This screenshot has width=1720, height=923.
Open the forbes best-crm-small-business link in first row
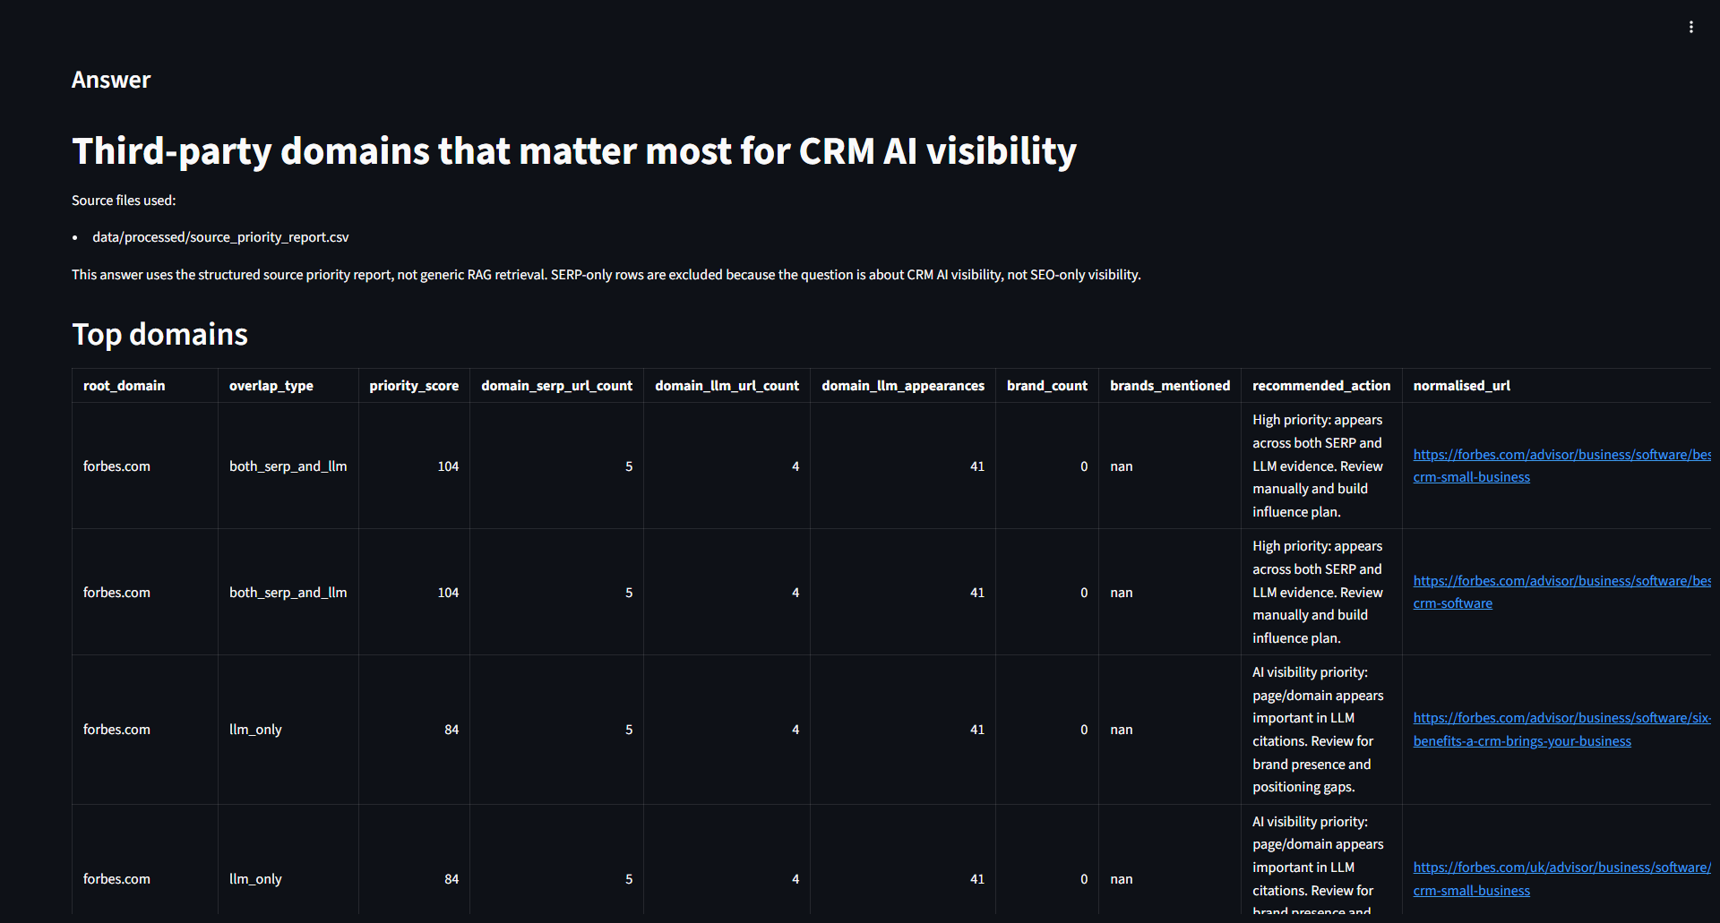[x=1561, y=466]
